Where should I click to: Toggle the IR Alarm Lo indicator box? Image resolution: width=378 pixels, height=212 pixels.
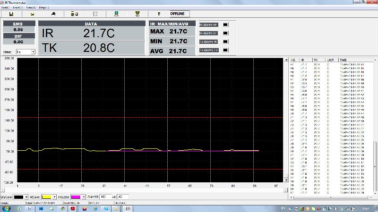tap(225, 33)
